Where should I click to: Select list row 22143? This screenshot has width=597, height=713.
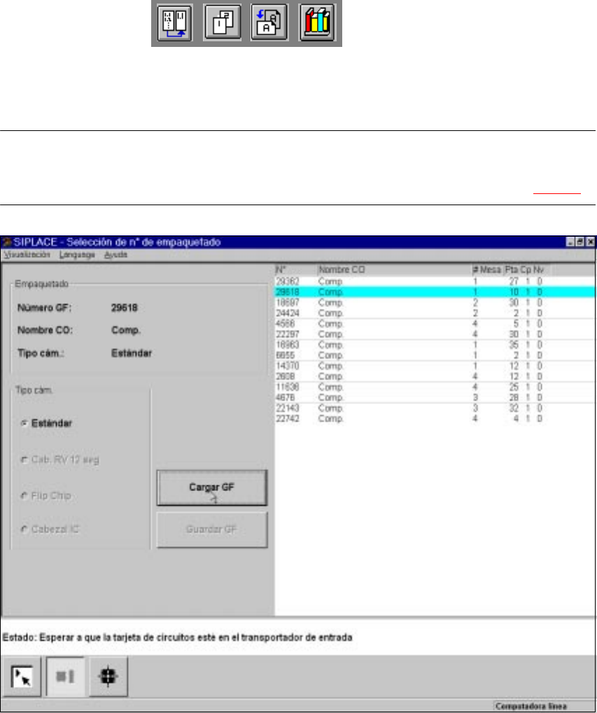(x=435, y=408)
